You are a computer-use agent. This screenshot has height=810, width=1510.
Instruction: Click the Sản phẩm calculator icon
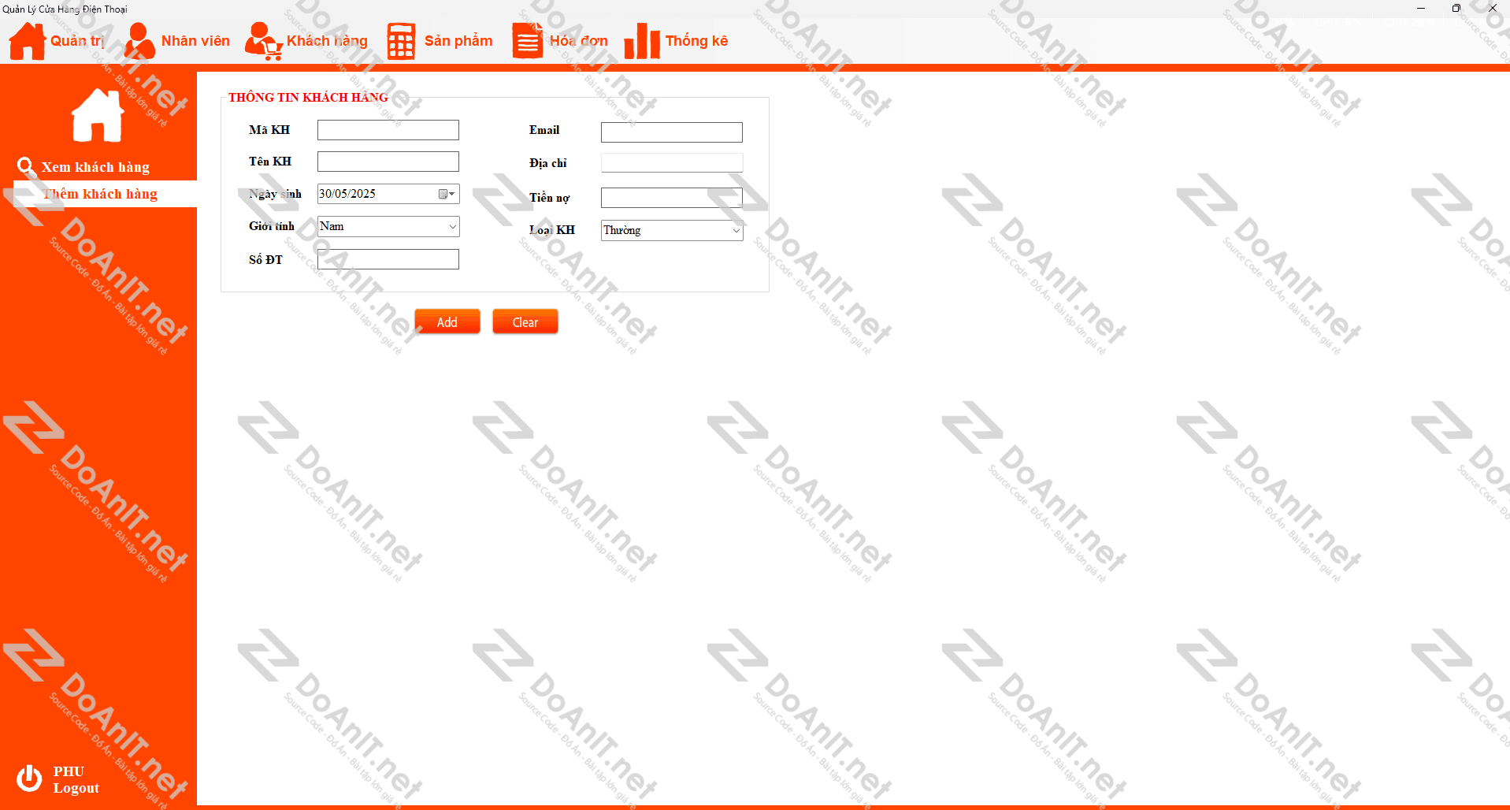pos(401,41)
